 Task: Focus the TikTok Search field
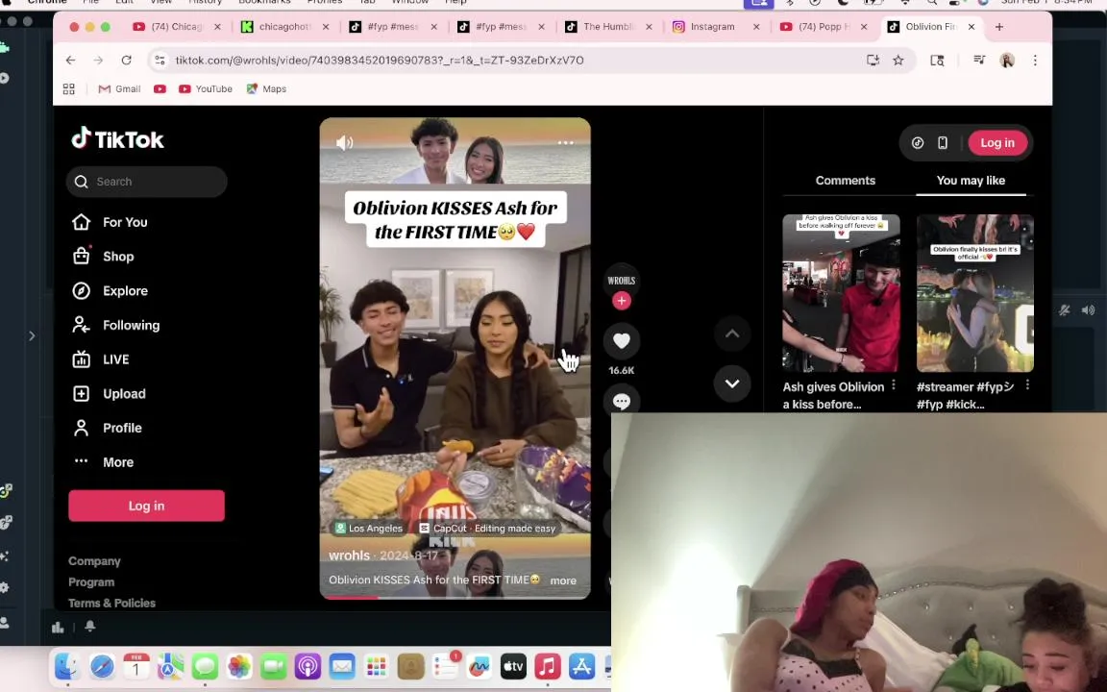coord(147,182)
